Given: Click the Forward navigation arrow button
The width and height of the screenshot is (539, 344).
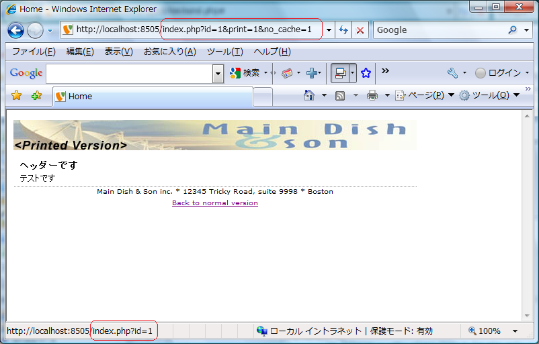Looking at the screenshot, I should pos(35,31).
